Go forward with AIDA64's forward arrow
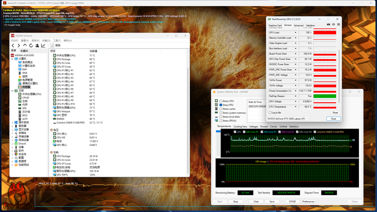Viewport: 377px width, 212px height. pos(19,45)
